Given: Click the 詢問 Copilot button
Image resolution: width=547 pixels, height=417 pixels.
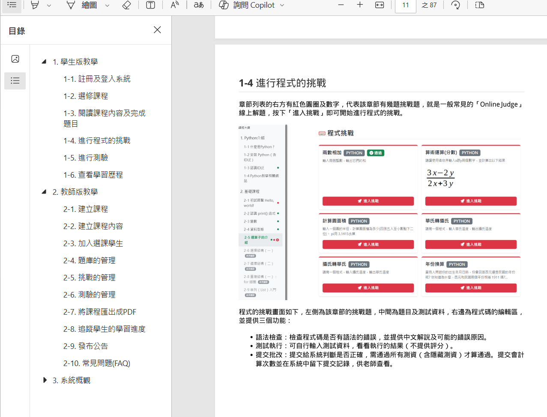Looking at the screenshot, I should [x=252, y=5].
